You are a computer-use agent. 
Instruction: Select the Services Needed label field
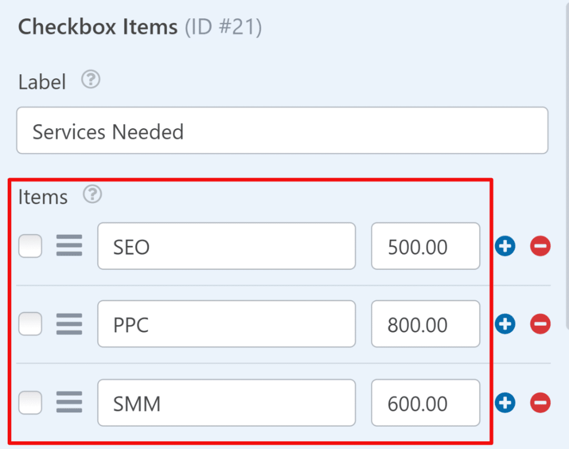point(282,130)
